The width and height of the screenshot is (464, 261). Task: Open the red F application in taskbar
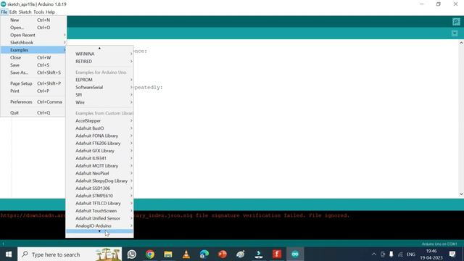(277, 254)
